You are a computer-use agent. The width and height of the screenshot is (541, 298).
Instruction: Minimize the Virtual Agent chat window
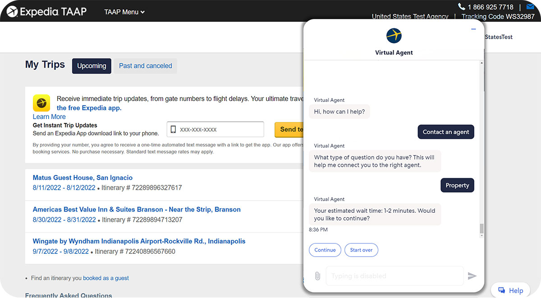coord(473,29)
